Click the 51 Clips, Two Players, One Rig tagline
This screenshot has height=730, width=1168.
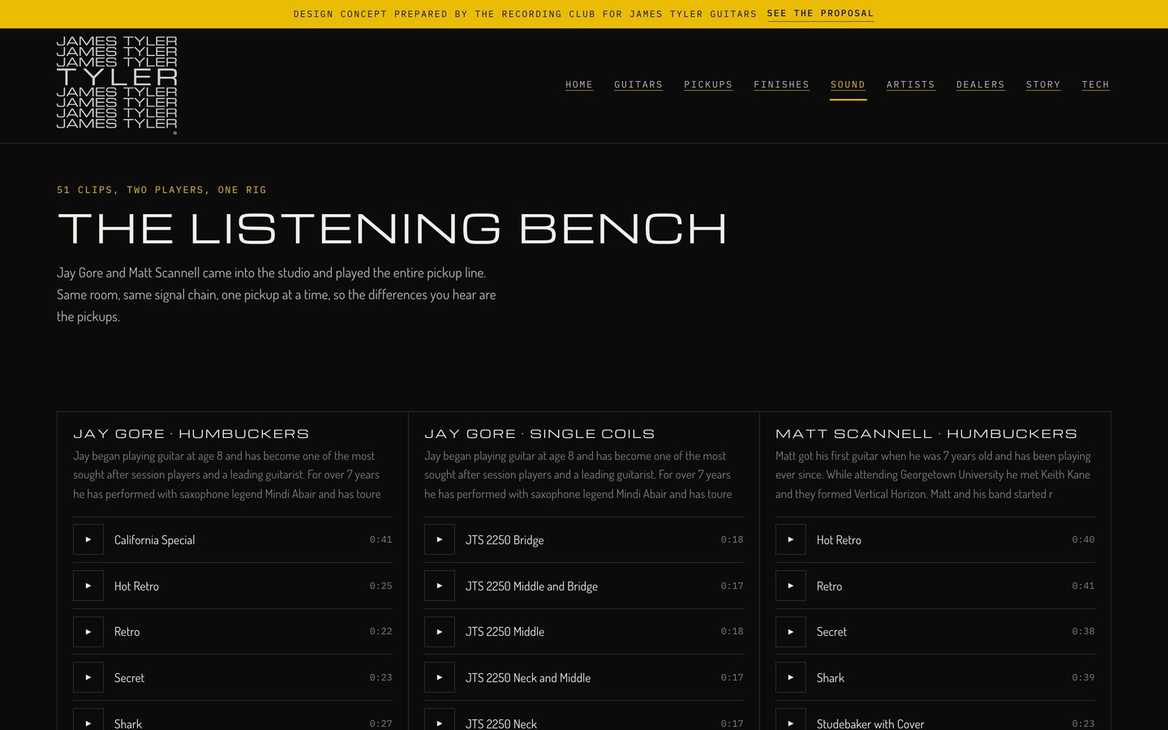coord(161,190)
